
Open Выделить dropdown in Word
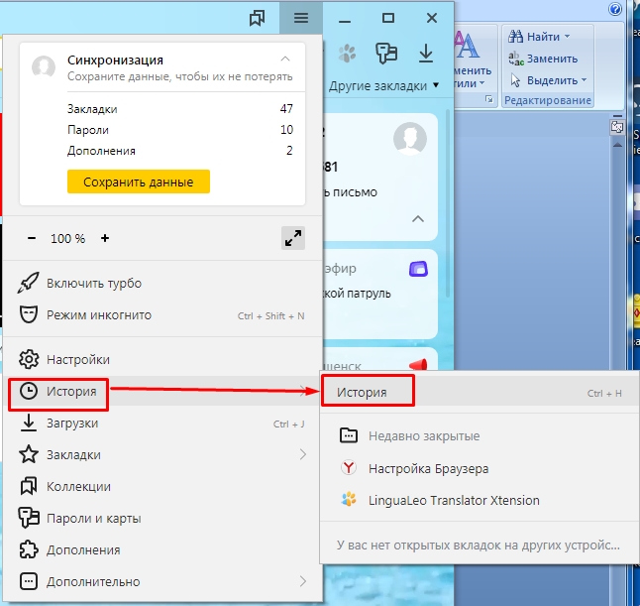pos(549,80)
